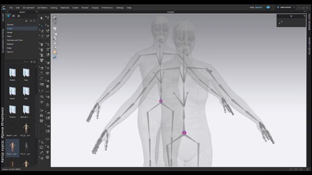The height and width of the screenshot is (175, 312).
Task: Open the SIMULATION mode dropdown
Action: coord(285,8)
